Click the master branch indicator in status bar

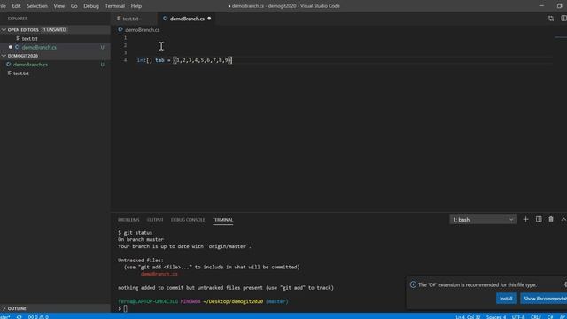[x=5, y=317]
